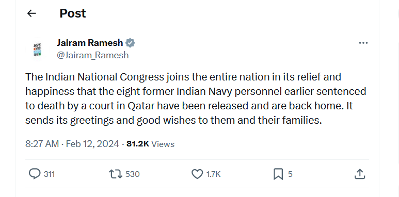Like the post with heart icon
Viewport: 399px width, 197px height.
tap(197, 174)
